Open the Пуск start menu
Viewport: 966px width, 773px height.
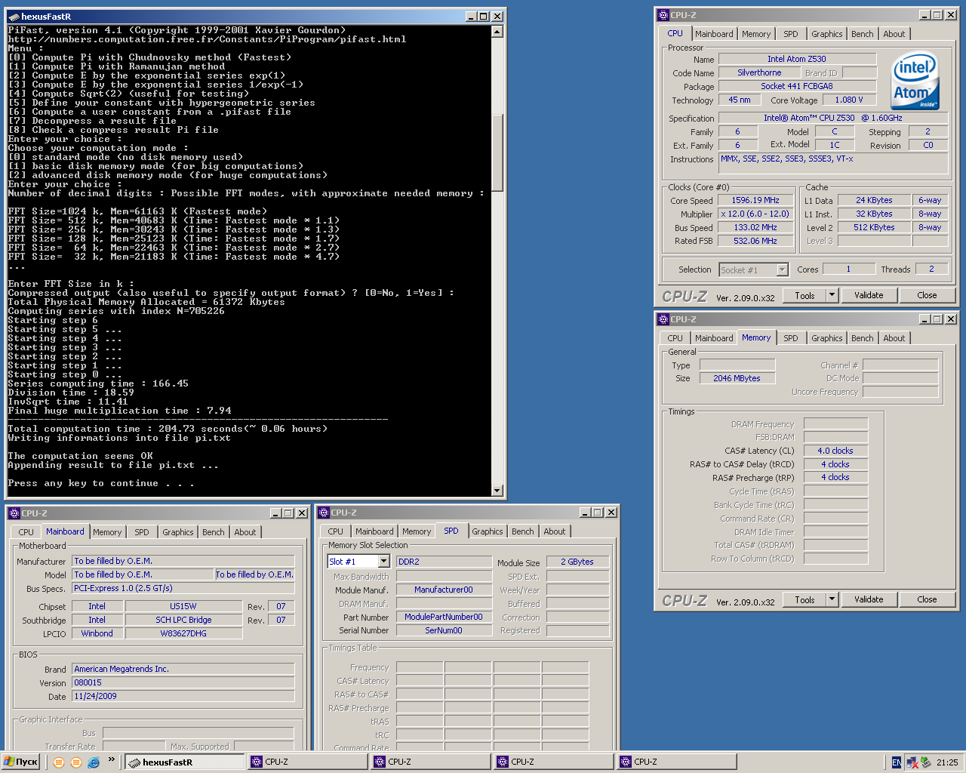click(x=20, y=762)
